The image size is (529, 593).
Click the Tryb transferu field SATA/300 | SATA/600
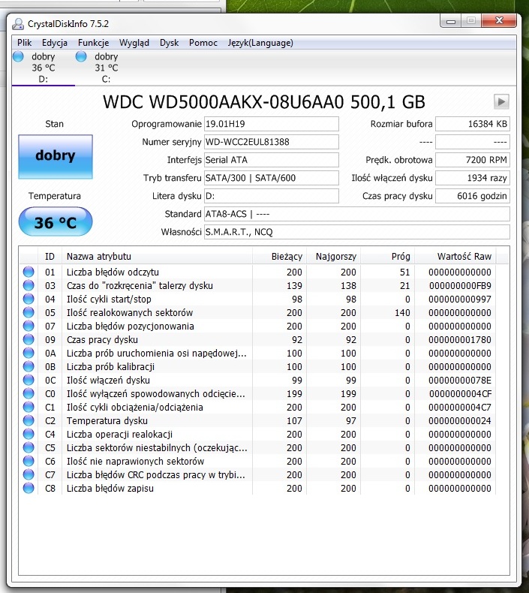pyautogui.click(x=272, y=178)
